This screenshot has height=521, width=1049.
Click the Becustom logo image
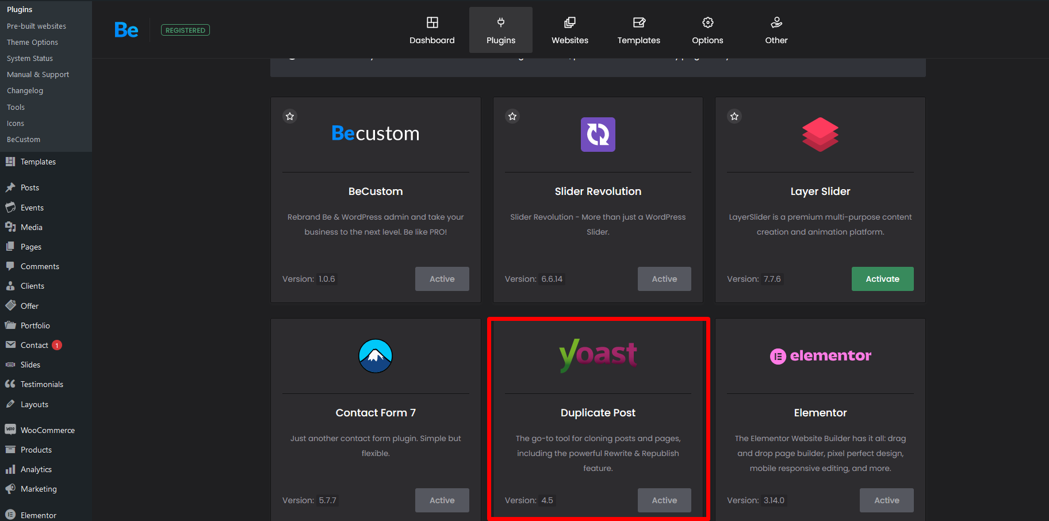click(376, 133)
